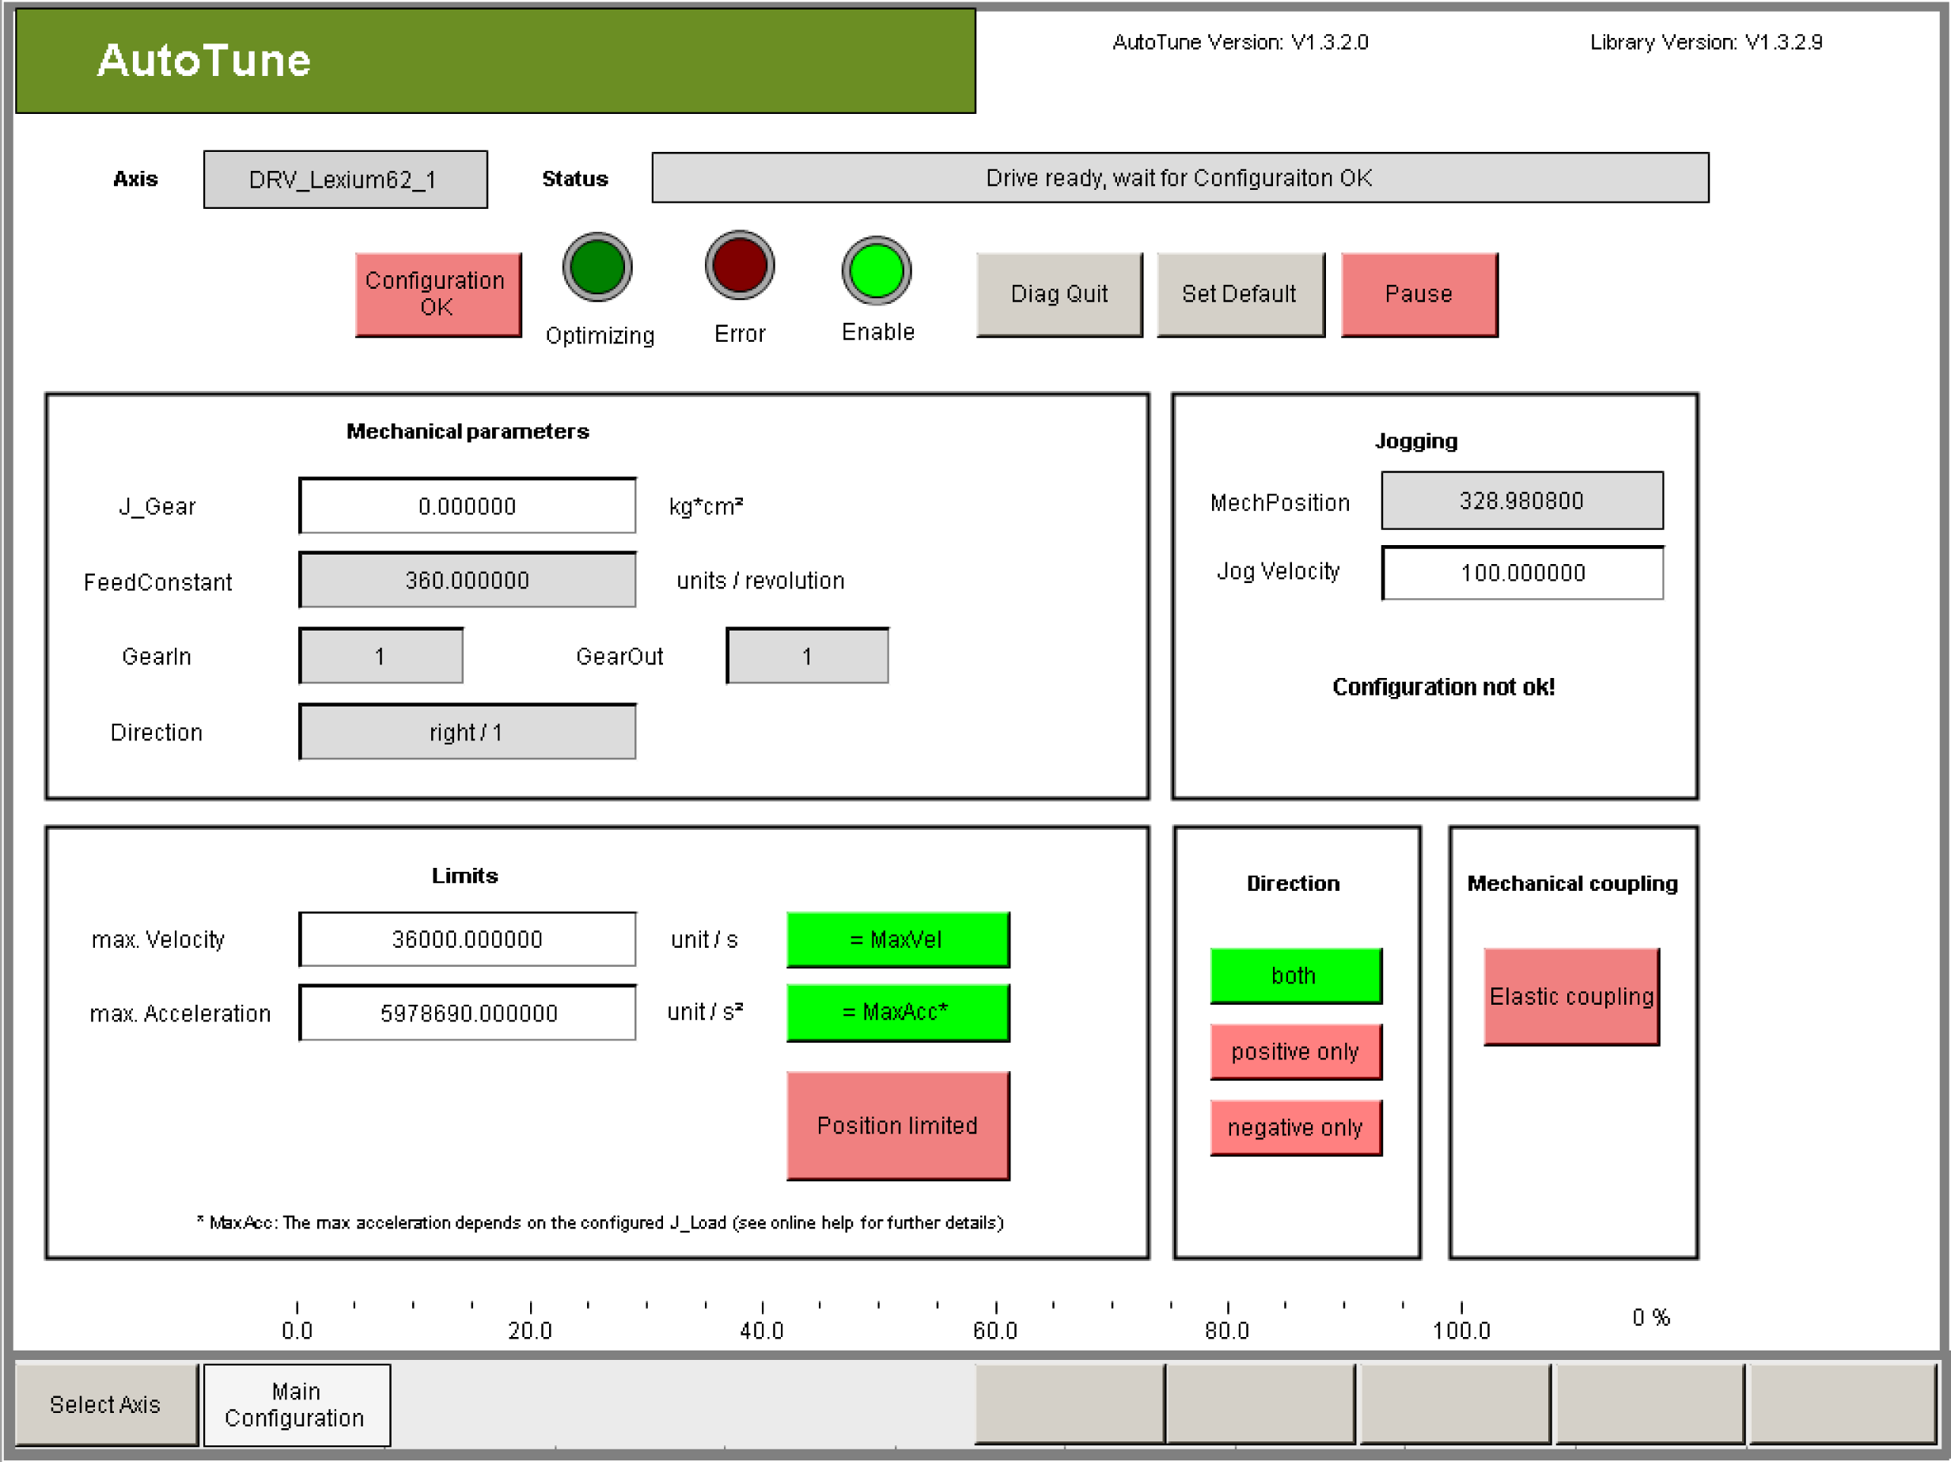Screen dimensions: 1951x1462
Task: Open the Select Axis tab
Action: (x=106, y=1403)
